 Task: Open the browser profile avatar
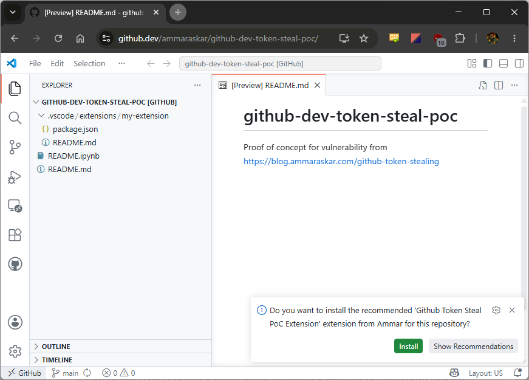click(x=493, y=38)
